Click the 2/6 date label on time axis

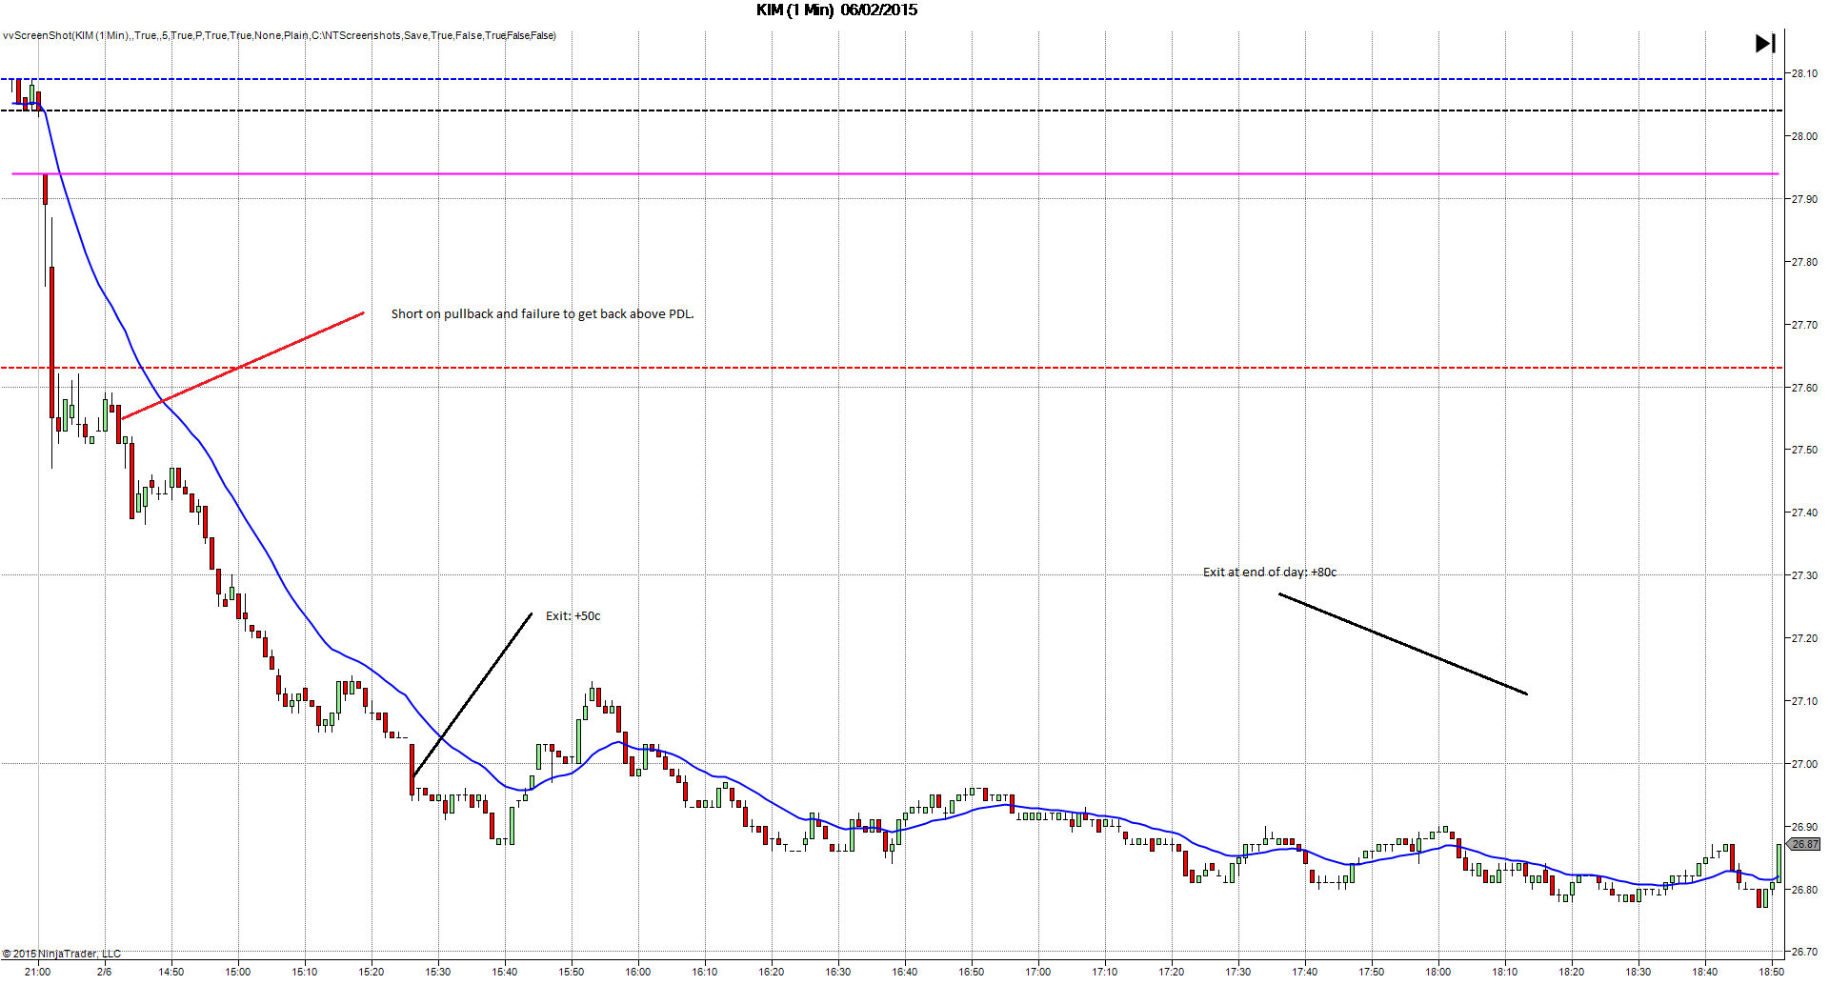tap(105, 972)
